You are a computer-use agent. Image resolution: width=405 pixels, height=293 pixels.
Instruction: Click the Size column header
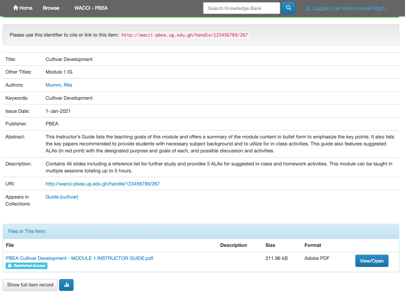[270, 245]
